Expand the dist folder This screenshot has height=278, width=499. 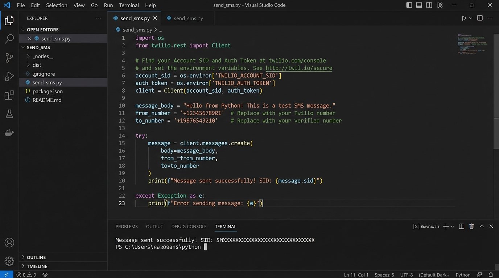click(x=37, y=65)
